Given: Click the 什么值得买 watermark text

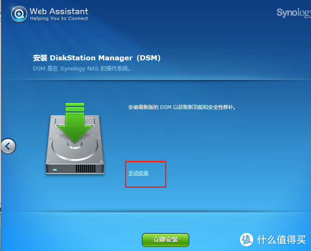Looking at the screenshot, I should tap(281, 239).
